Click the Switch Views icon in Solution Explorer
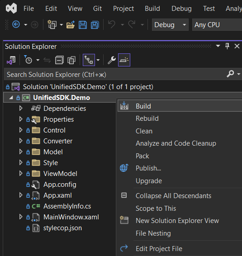Viewport: 242px width, 256px height. click(x=11, y=60)
